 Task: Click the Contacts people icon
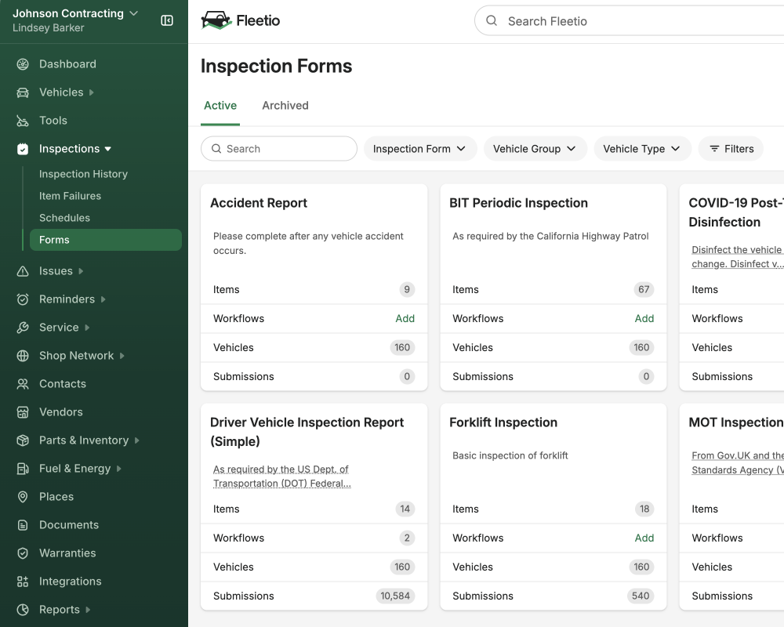click(23, 384)
